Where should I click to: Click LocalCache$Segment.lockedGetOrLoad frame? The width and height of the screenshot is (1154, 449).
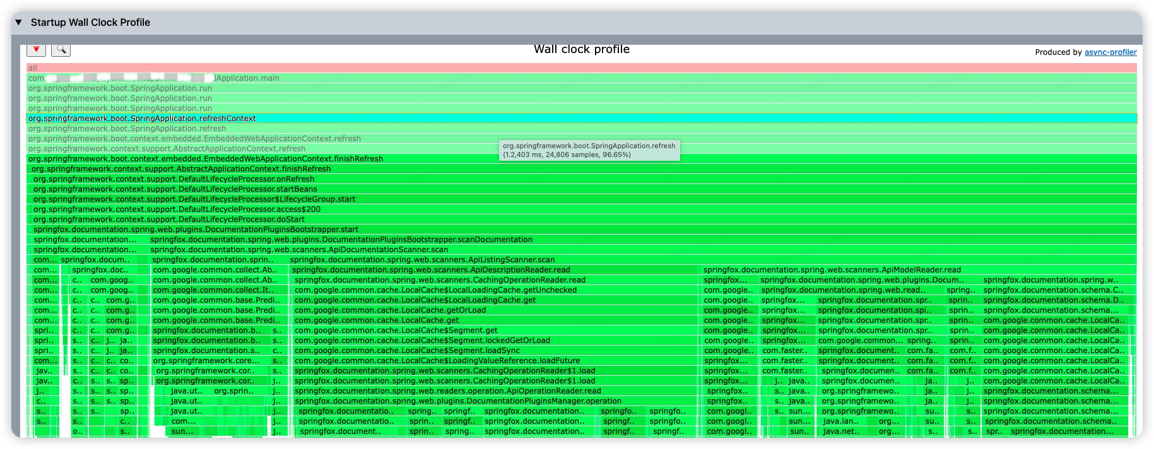[497, 341]
